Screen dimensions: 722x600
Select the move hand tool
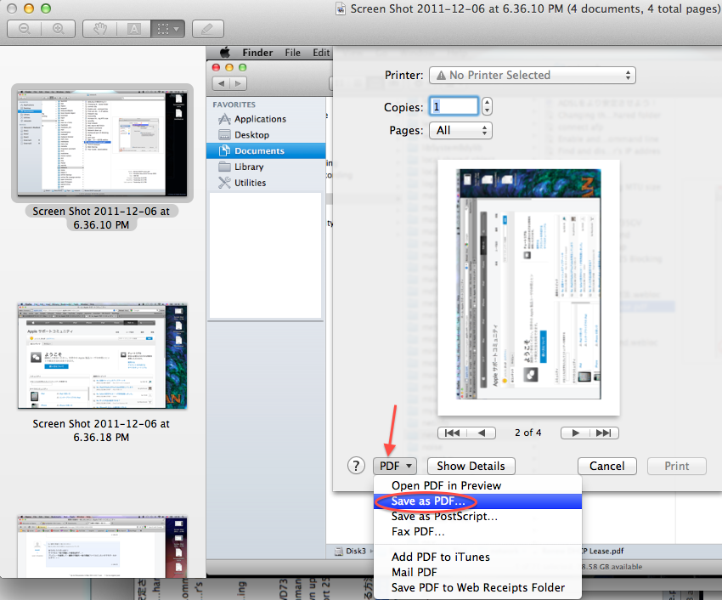coord(100,29)
